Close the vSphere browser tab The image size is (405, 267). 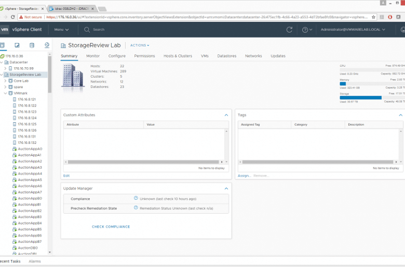coord(43,9)
